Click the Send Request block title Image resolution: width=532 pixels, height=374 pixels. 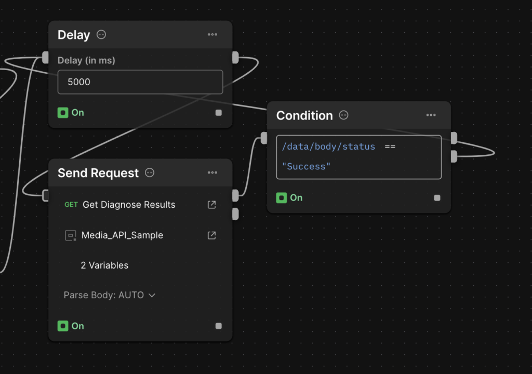[98, 173]
